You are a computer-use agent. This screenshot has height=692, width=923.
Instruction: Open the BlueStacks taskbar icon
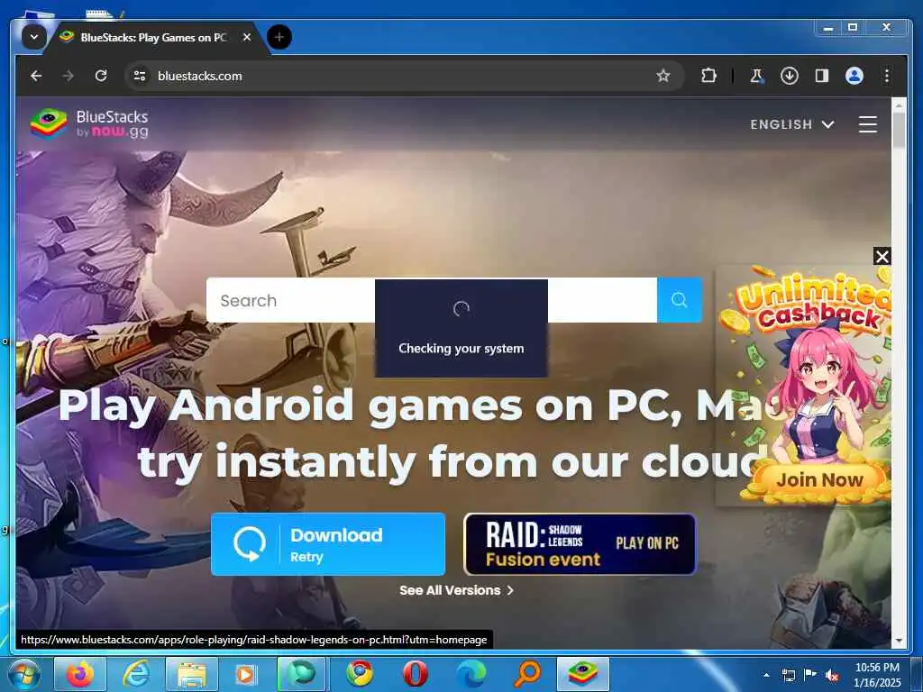point(583,674)
